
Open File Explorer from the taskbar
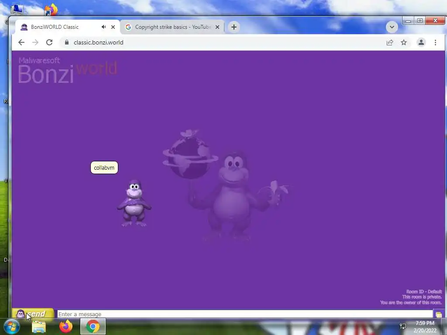[x=39, y=326]
